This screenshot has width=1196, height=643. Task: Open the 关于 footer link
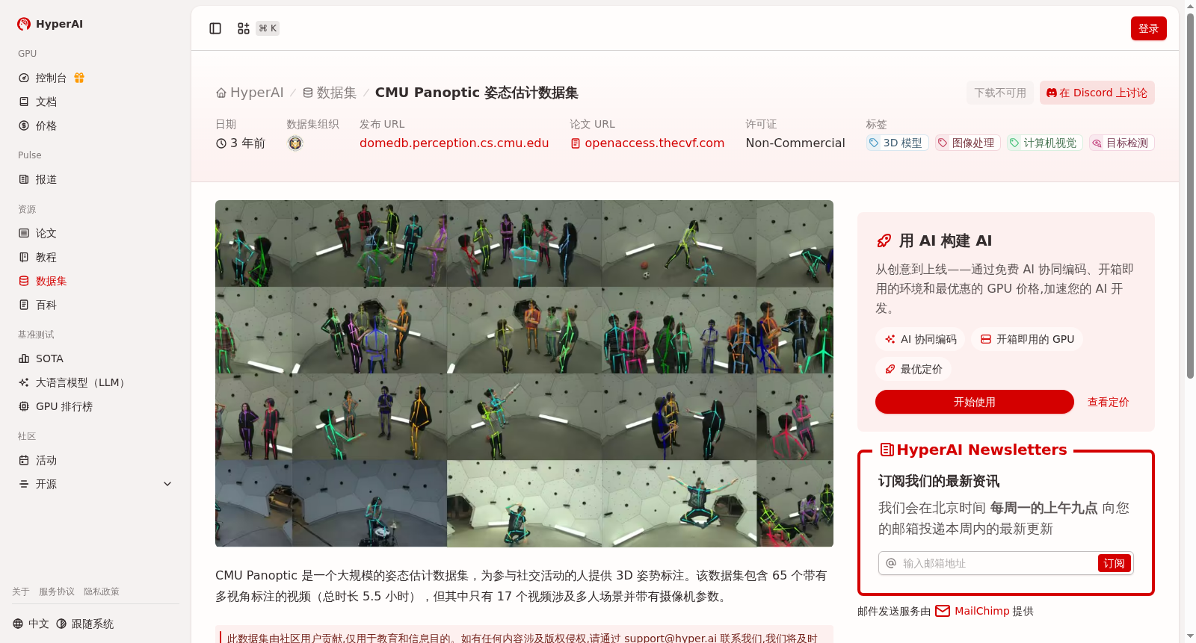tap(21, 591)
